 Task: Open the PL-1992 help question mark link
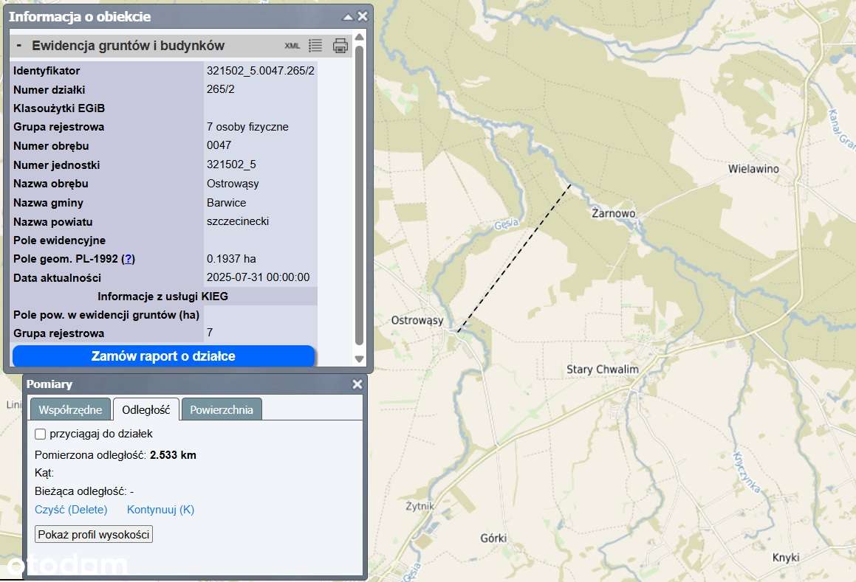(x=129, y=259)
